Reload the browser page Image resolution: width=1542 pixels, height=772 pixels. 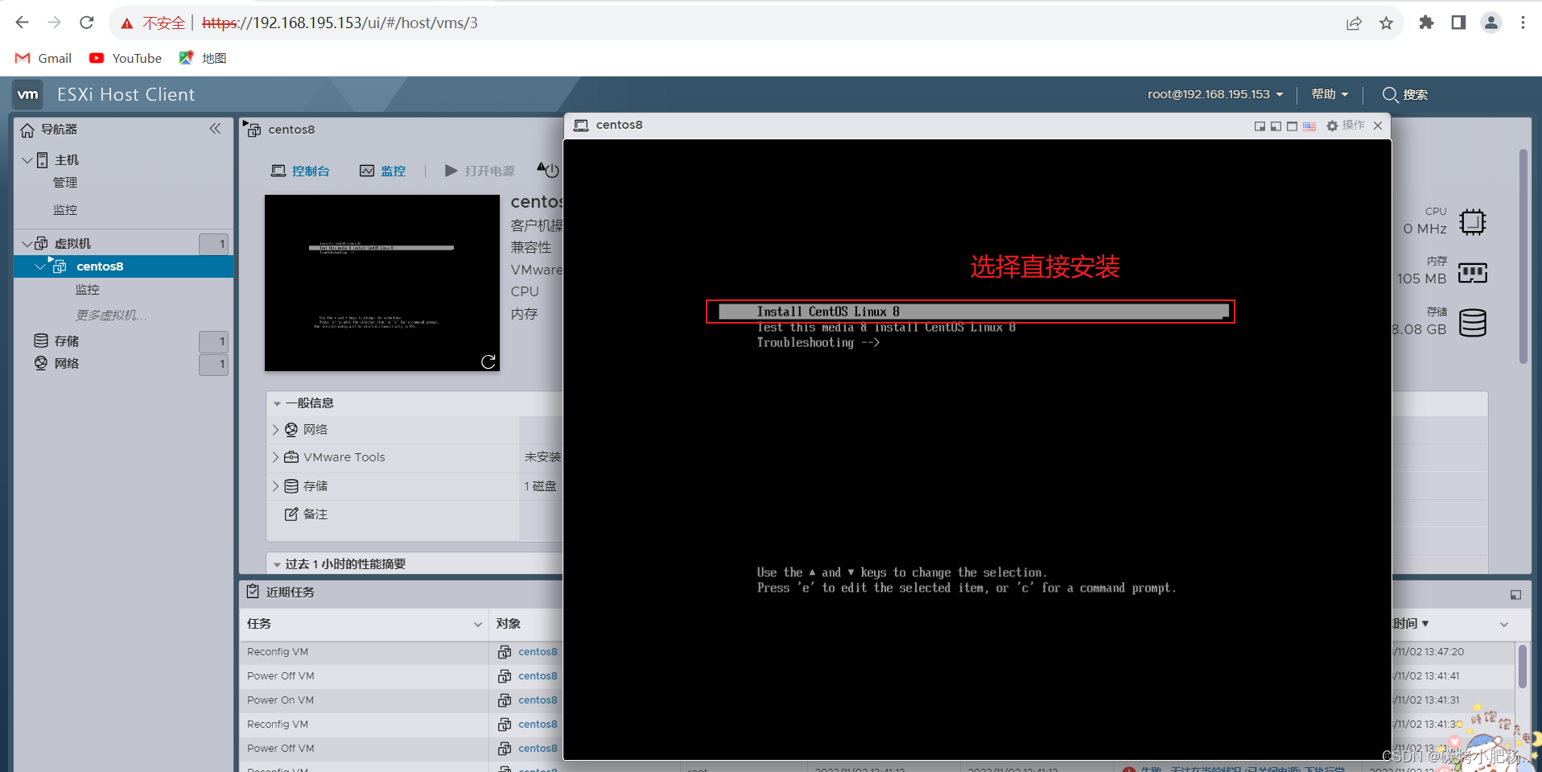coord(87,23)
